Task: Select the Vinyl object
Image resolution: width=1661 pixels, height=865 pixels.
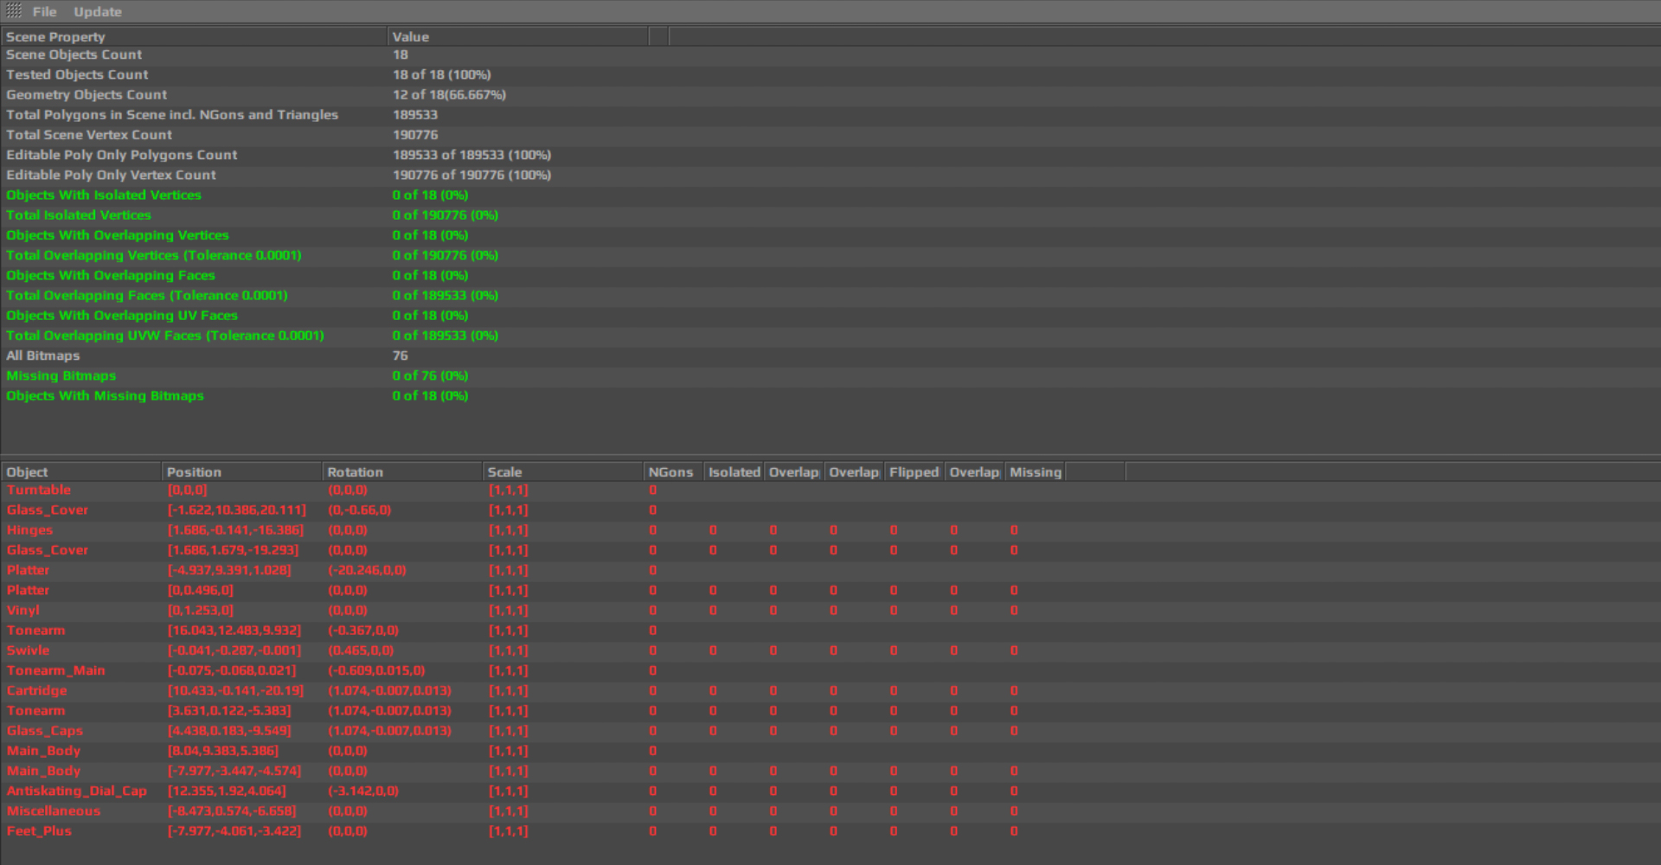Action: click(x=23, y=610)
